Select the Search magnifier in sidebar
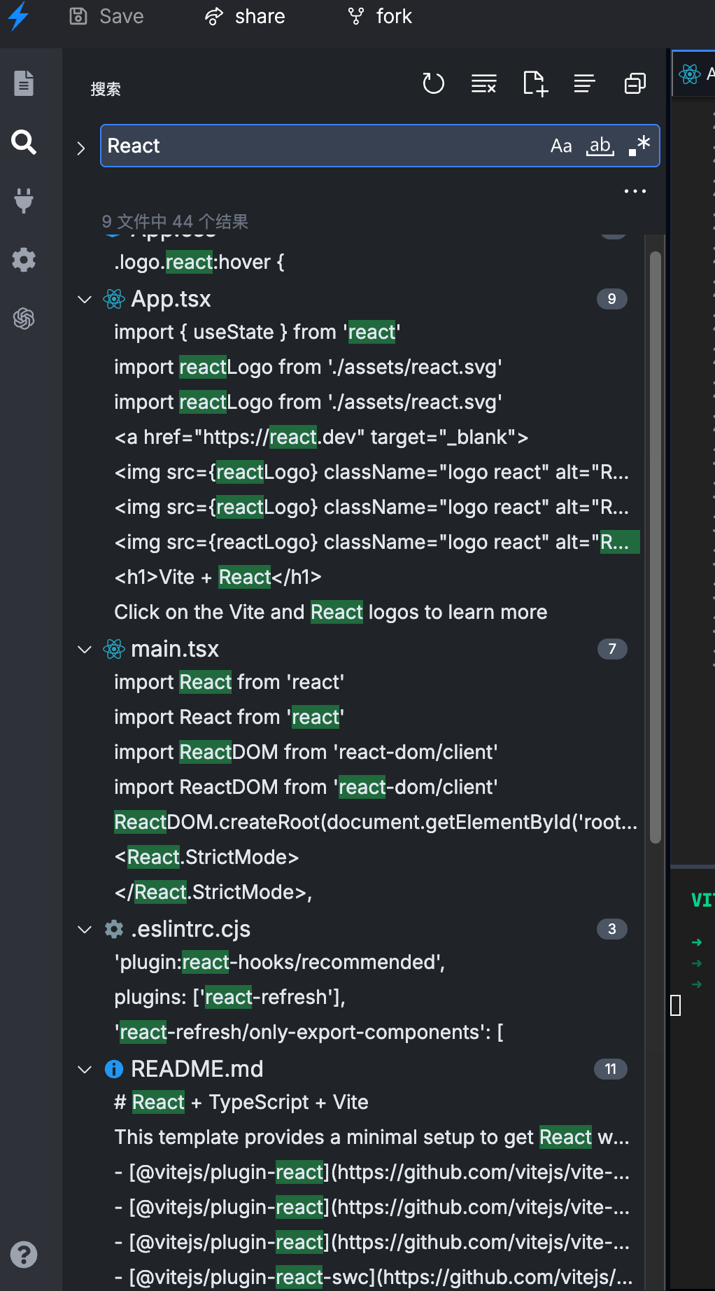This screenshot has height=1291, width=715. pyautogui.click(x=24, y=142)
